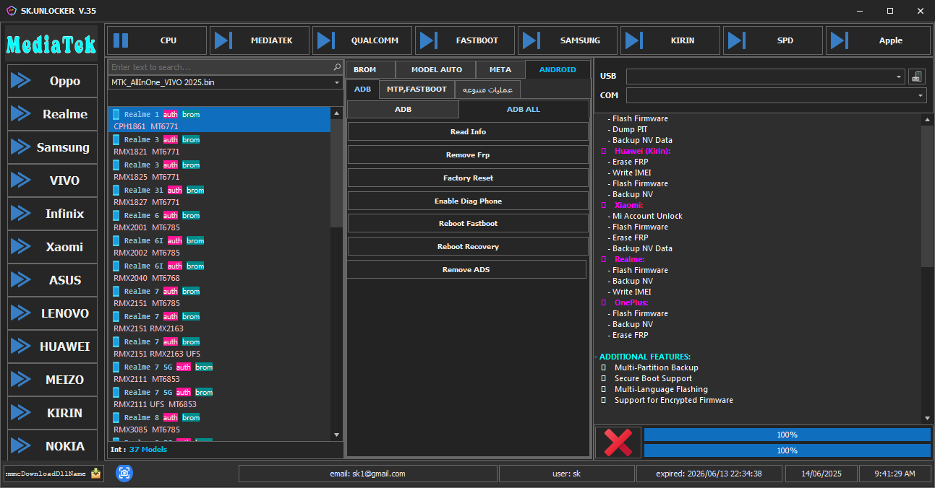This screenshot has height=488, width=935.
Task: Click the lower 100% progress bar
Action: [787, 450]
